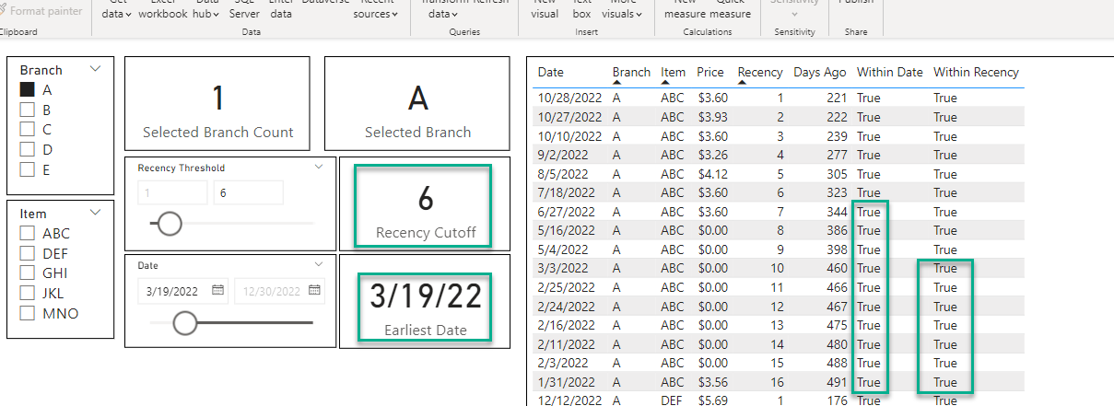Image resolution: width=1114 pixels, height=406 pixels.
Task: Check branch D in Branch slicer
Action: (28, 149)
